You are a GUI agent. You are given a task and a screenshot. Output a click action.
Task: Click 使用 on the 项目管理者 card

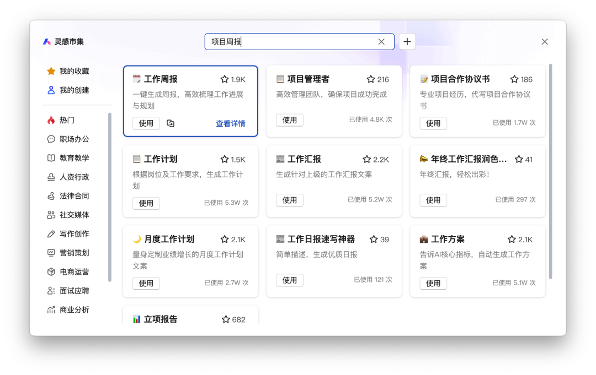pos(290,120)
